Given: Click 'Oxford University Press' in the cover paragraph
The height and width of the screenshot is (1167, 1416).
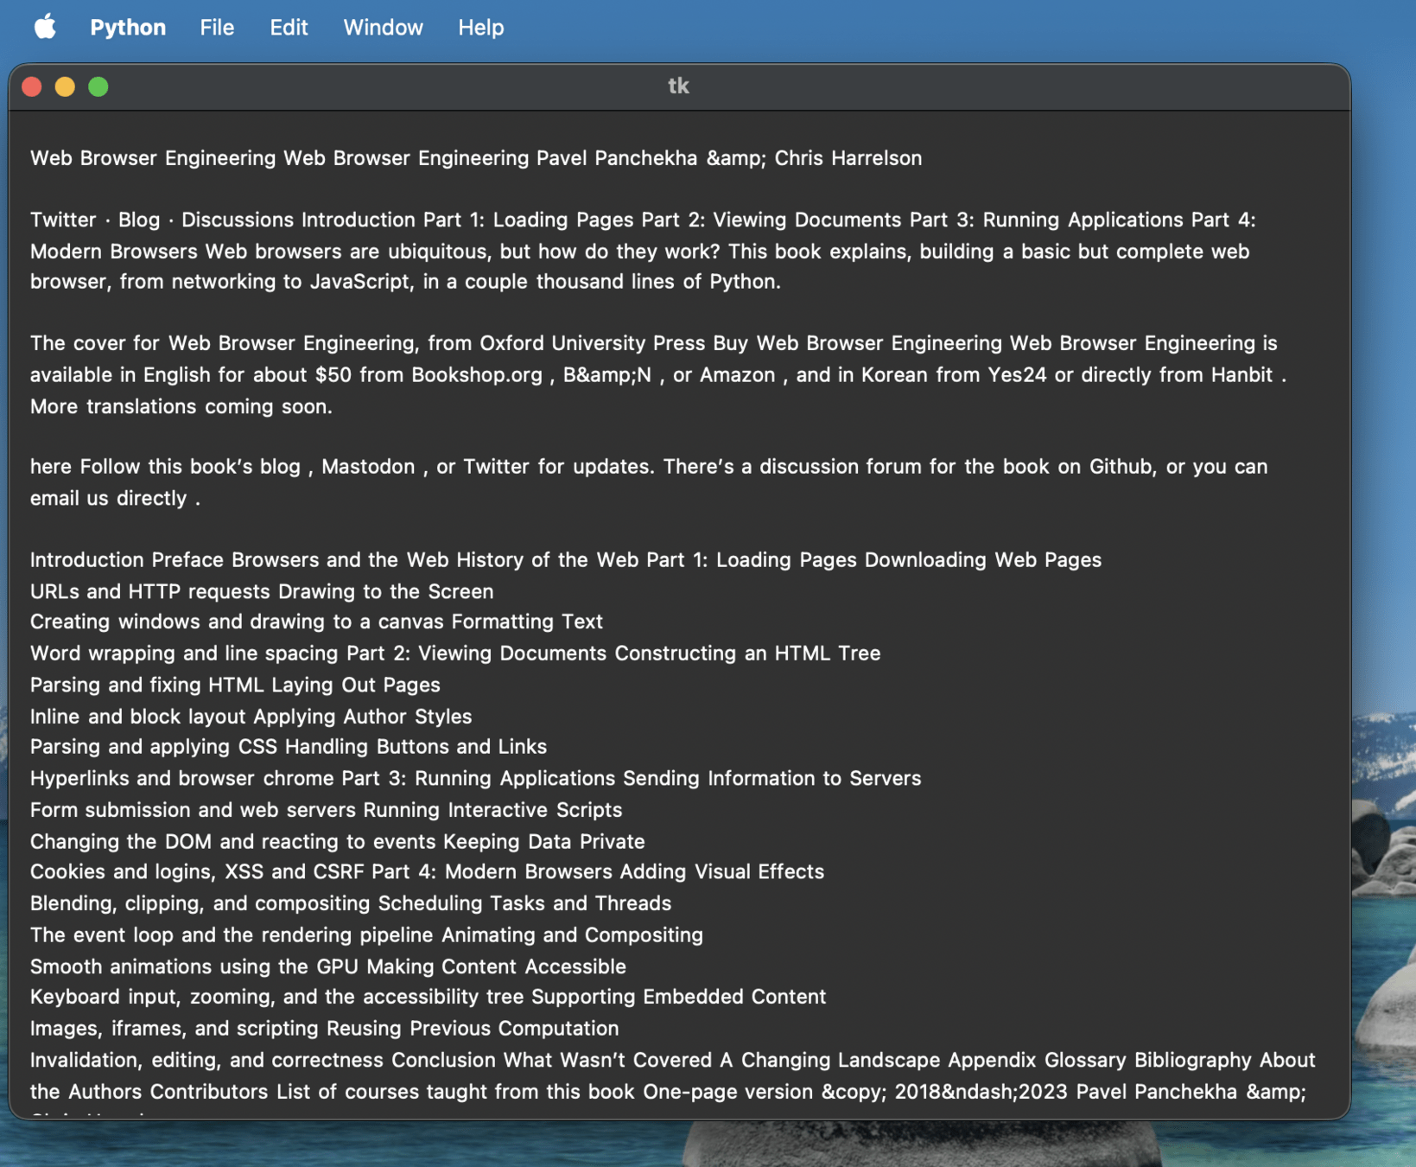Looking at the screenshot, I should pyautogui.click(x=593, y=344).
